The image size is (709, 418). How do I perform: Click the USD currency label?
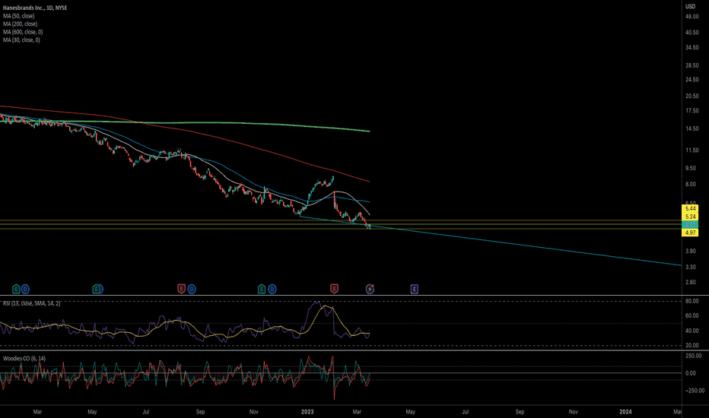click(x=691, y=6)
